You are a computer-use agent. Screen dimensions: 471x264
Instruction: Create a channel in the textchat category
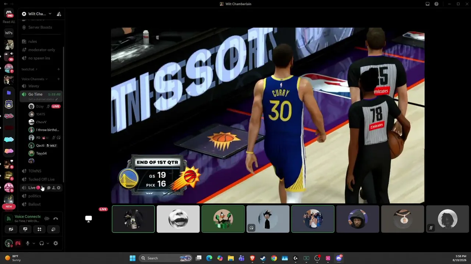click(59, 69)
